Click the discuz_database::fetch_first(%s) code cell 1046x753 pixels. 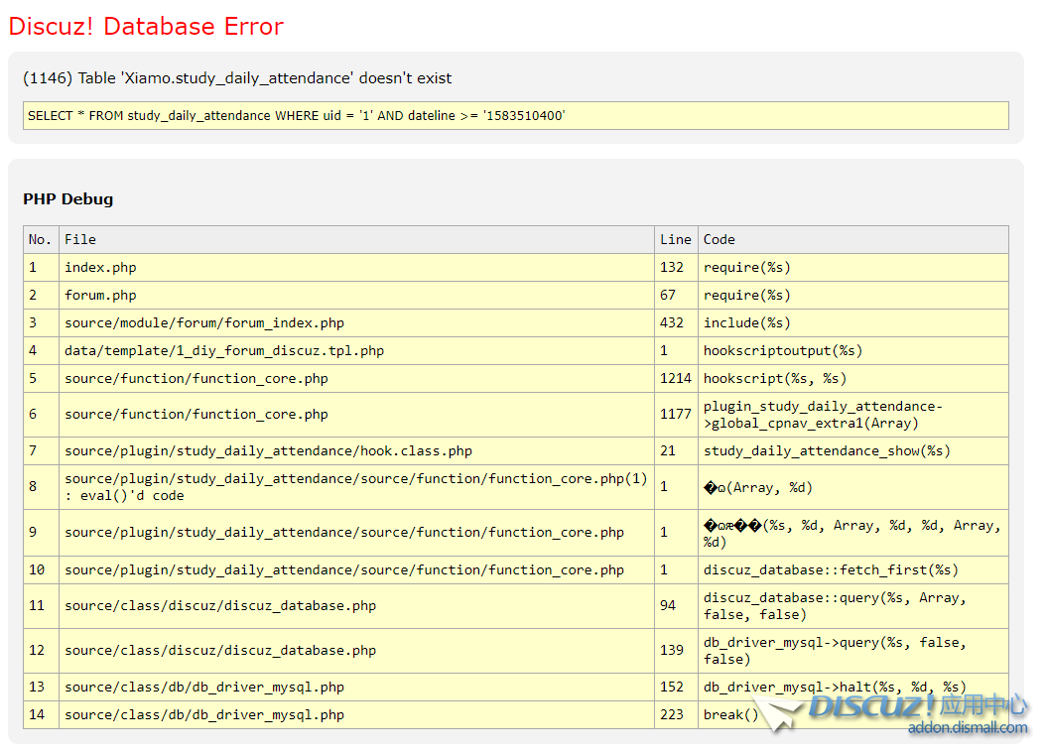pyautogui.click(x=831, y=570)
